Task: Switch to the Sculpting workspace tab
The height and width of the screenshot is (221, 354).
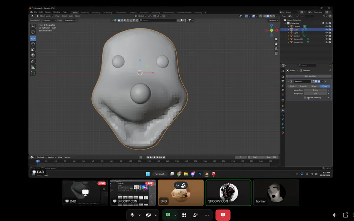Action: click(96, 12)
